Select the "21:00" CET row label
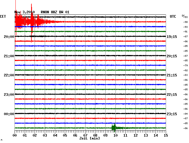Screen dimensions: 189x143 (9, 56)
